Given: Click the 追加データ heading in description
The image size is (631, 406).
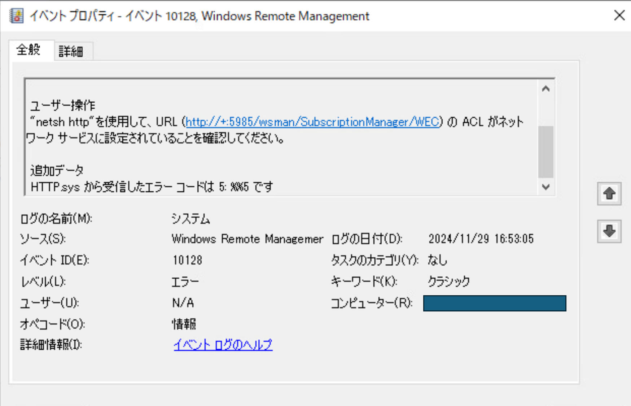Looking at the screenshot, I should pyautogui.click(x=57, y=170).
